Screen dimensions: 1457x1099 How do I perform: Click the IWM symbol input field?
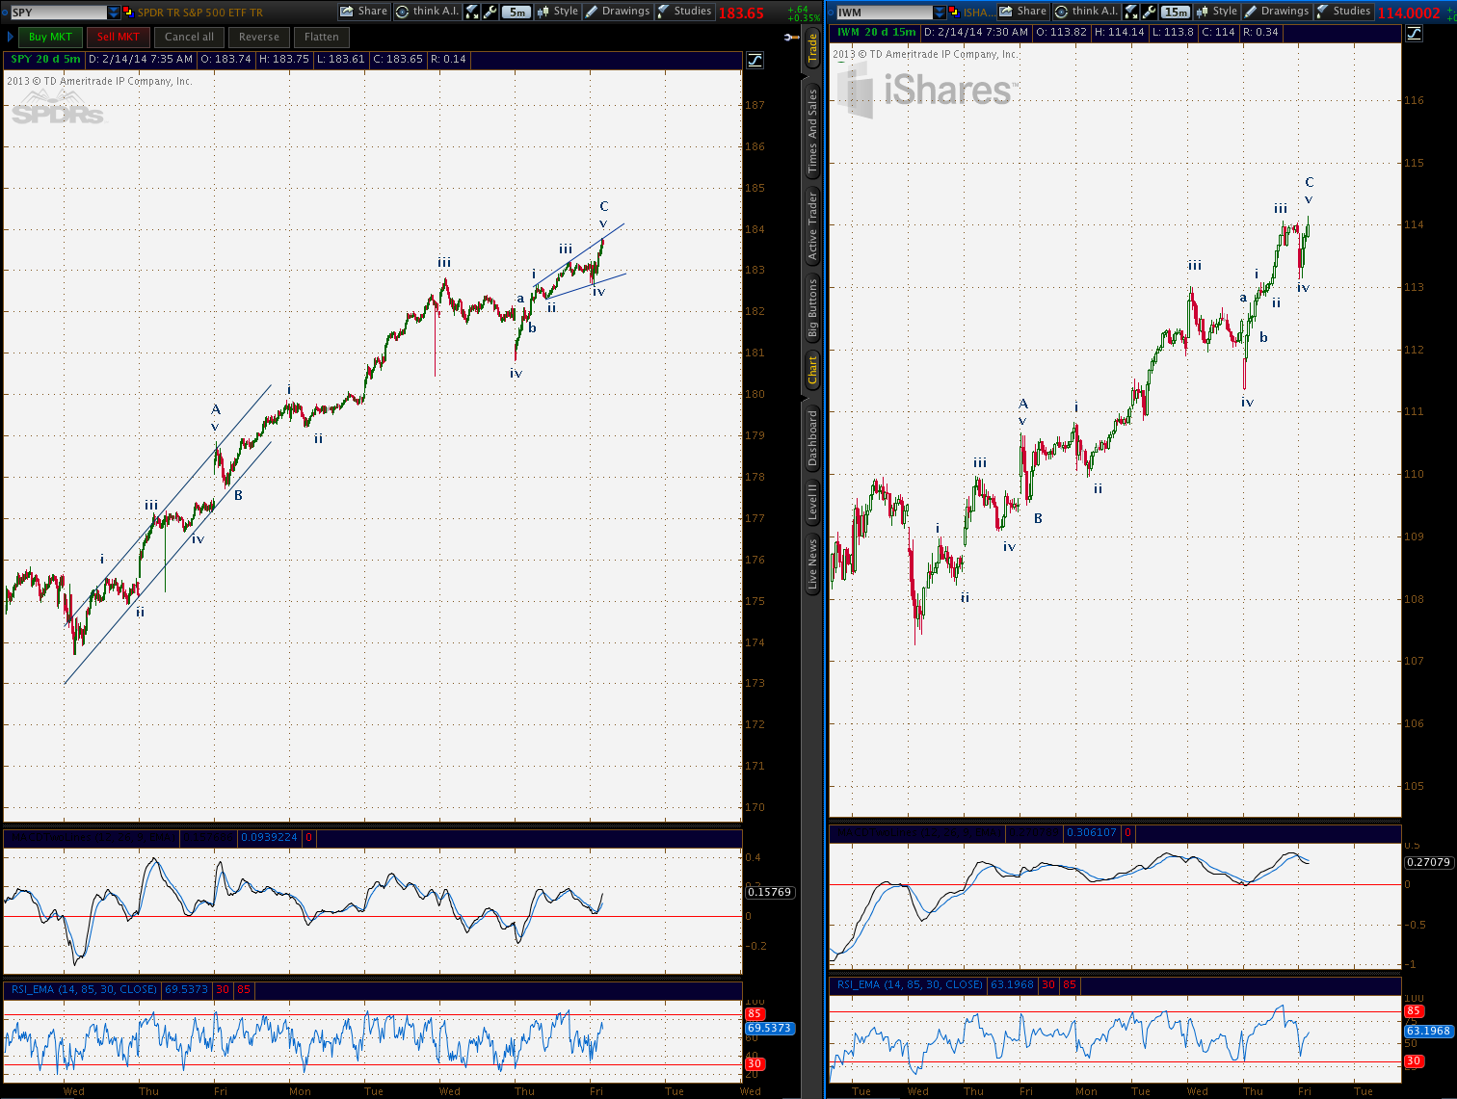click(x=884, y=13)
